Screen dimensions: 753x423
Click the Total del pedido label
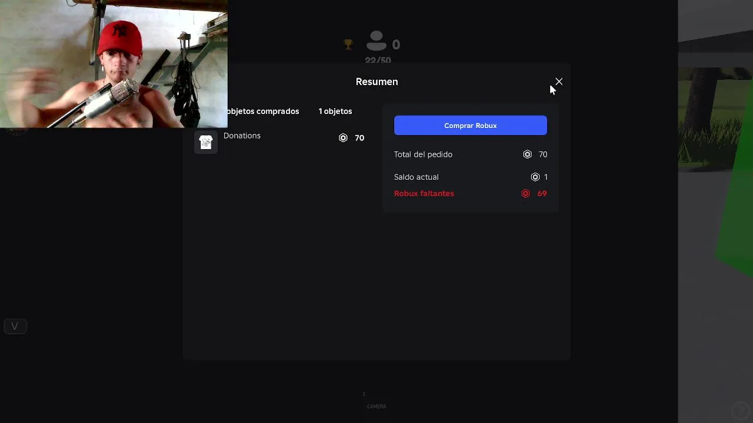(x=423, y=155)
